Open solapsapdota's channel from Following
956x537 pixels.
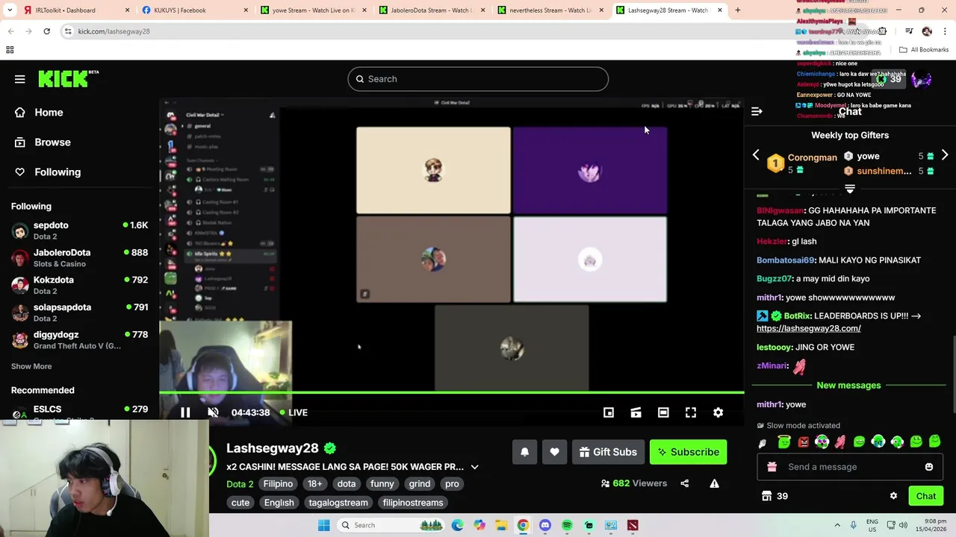(x=79, y=313)
